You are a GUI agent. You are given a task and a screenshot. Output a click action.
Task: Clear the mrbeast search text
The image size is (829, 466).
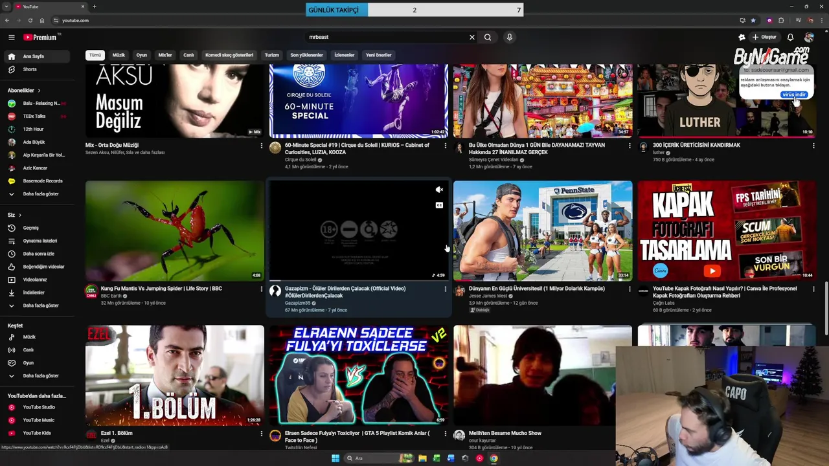[x=472, y=38]
